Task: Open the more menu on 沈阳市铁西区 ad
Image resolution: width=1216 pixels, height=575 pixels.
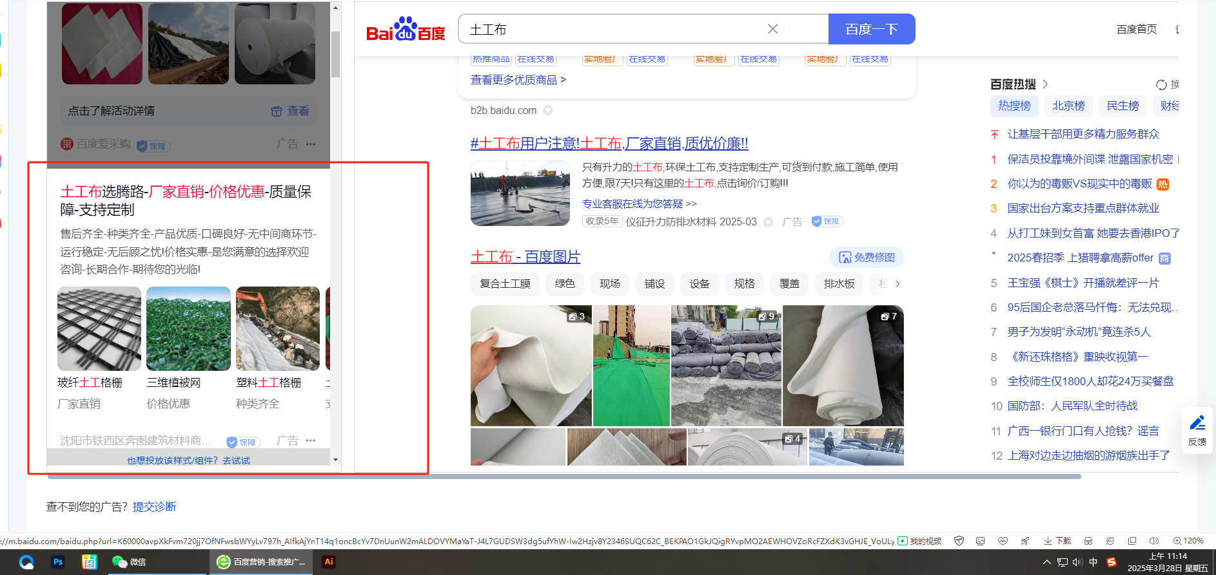Action: [311, 440]
